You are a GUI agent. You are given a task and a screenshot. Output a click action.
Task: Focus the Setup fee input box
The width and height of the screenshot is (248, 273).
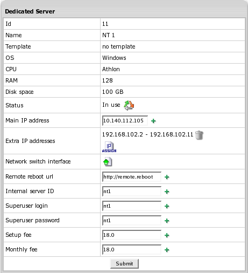pyautogui.click(x=132, y=235)
